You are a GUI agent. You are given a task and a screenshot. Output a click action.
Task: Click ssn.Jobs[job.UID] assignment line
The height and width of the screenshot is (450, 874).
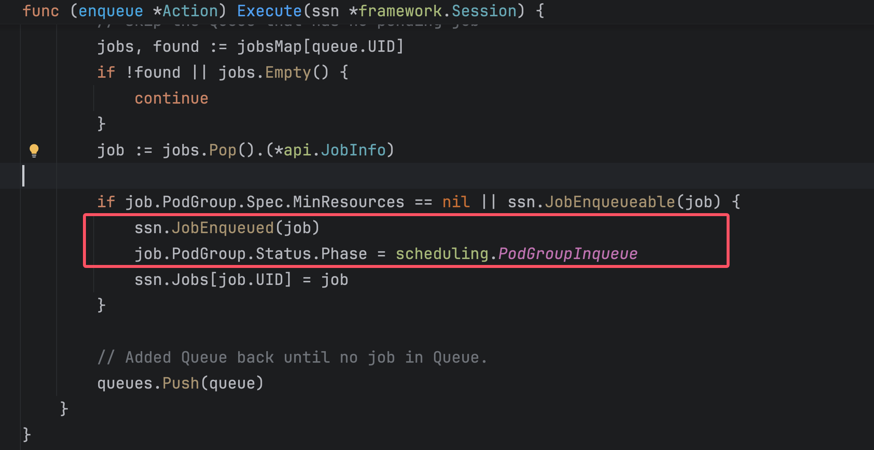[x=241, y=280]
